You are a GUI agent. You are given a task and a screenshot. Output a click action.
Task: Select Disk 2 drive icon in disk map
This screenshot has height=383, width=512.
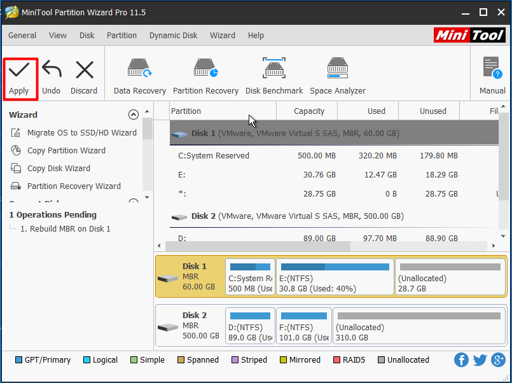(168, 327)
